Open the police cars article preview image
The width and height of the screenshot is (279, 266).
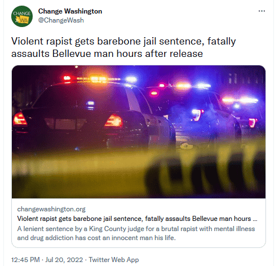click(x=139, y=132)
